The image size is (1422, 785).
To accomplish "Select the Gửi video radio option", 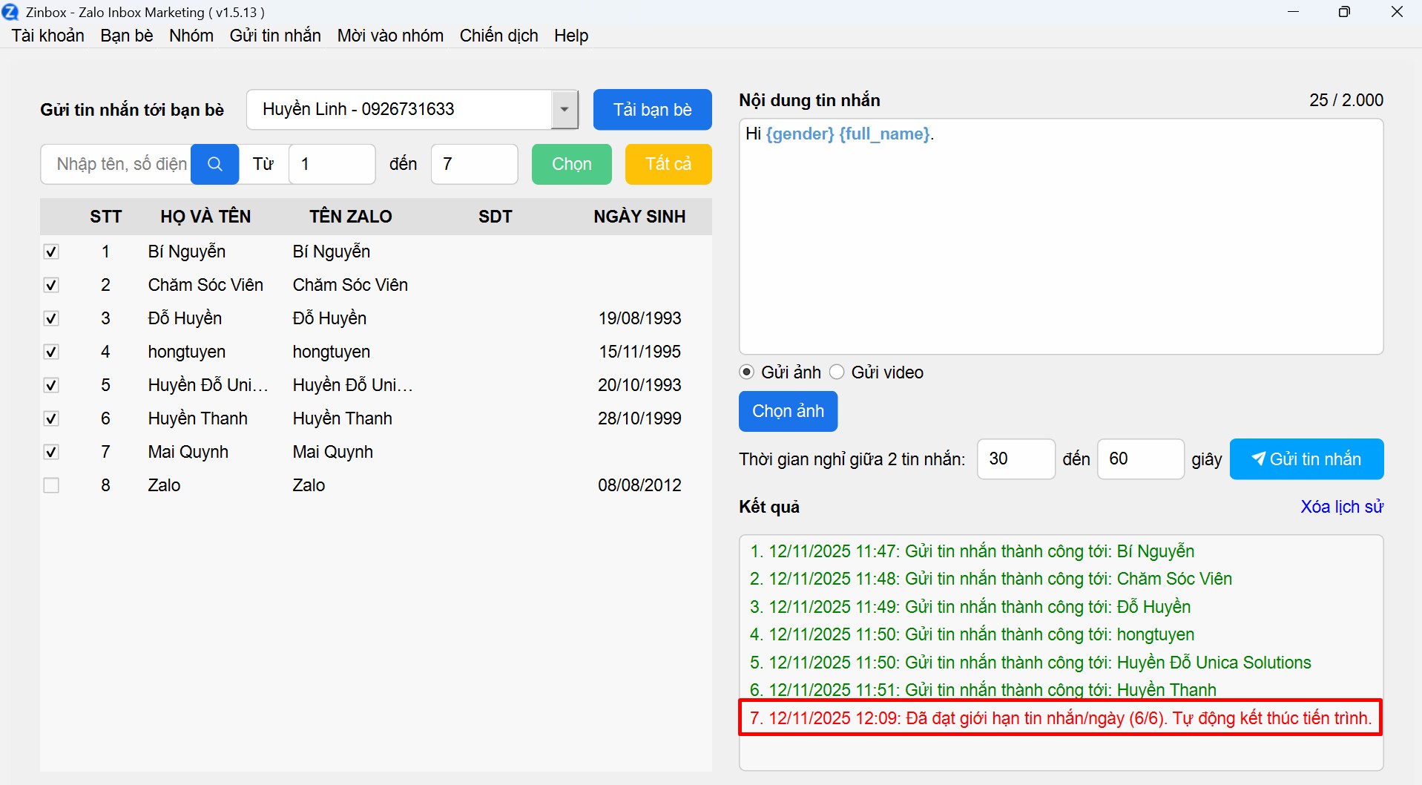I will [837, 372].
